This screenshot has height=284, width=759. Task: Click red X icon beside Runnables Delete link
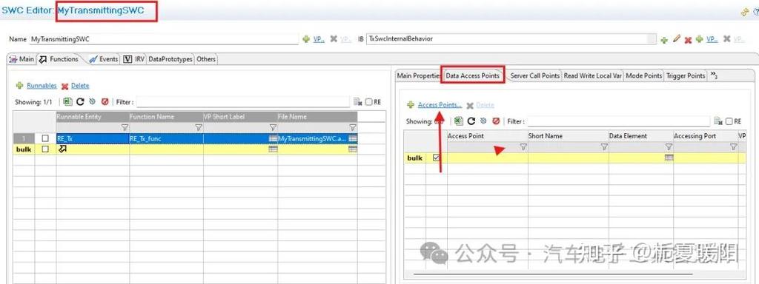(x=65, y=86)
